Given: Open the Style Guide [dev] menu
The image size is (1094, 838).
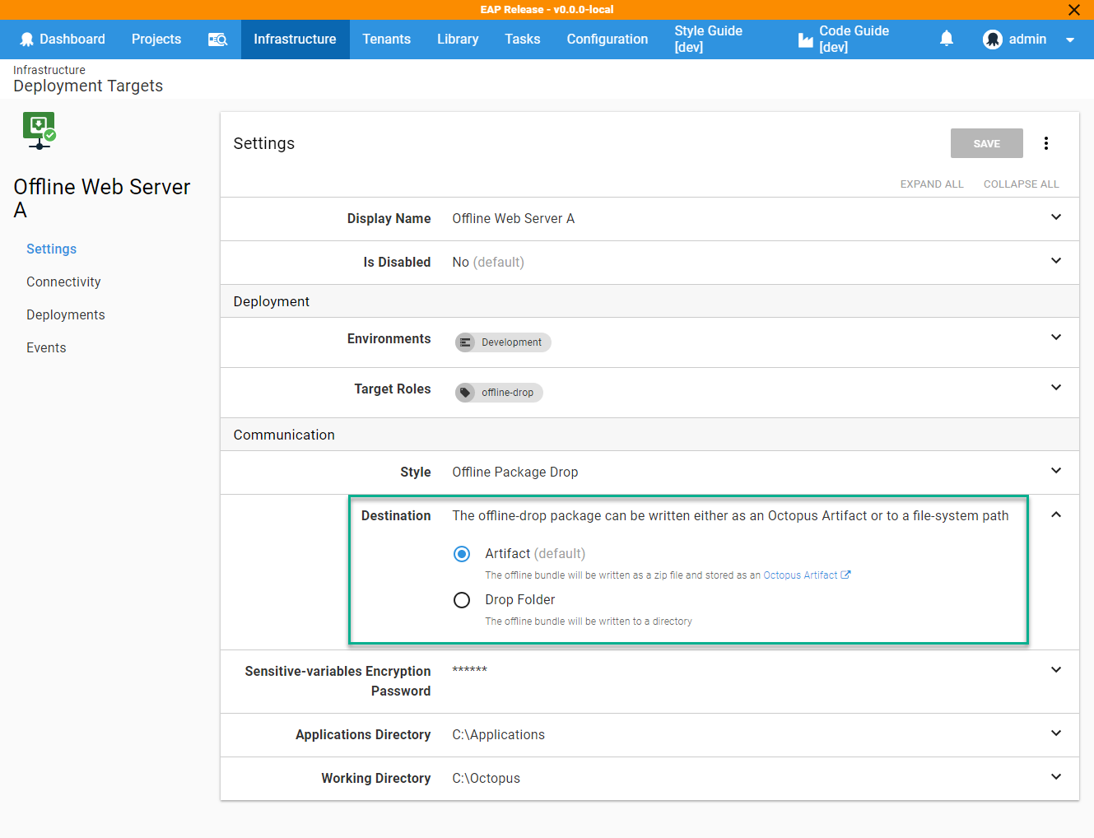Looking at the screenshot, I should (x=709, y=40).
